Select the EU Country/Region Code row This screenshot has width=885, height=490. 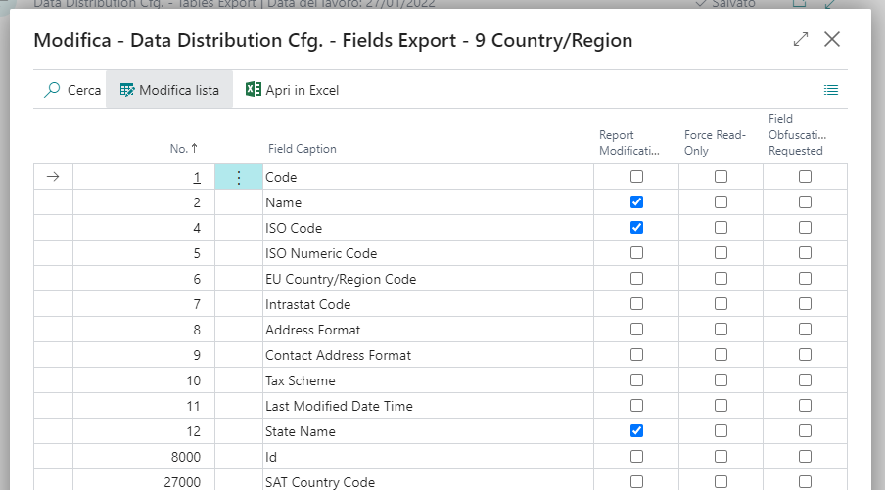[340, 279]
